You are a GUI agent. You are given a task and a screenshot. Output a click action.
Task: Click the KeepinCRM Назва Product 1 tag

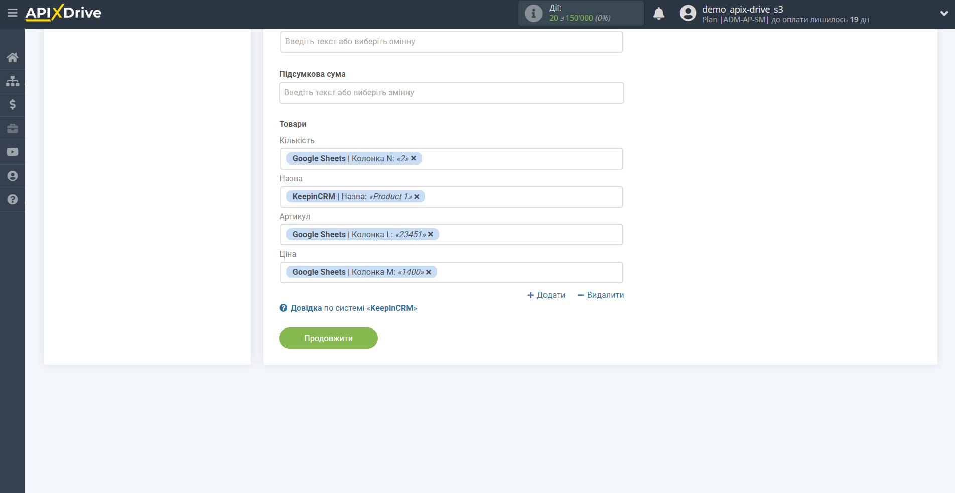click(x=355, y=197)
